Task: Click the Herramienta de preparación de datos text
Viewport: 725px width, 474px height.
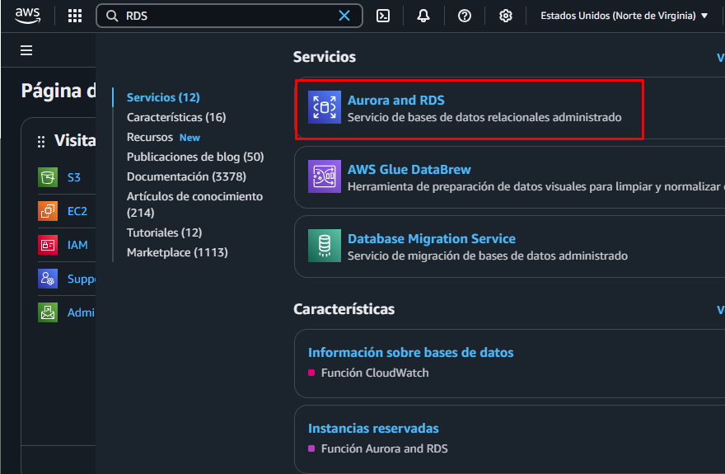Action: click(x=536, y=186)
